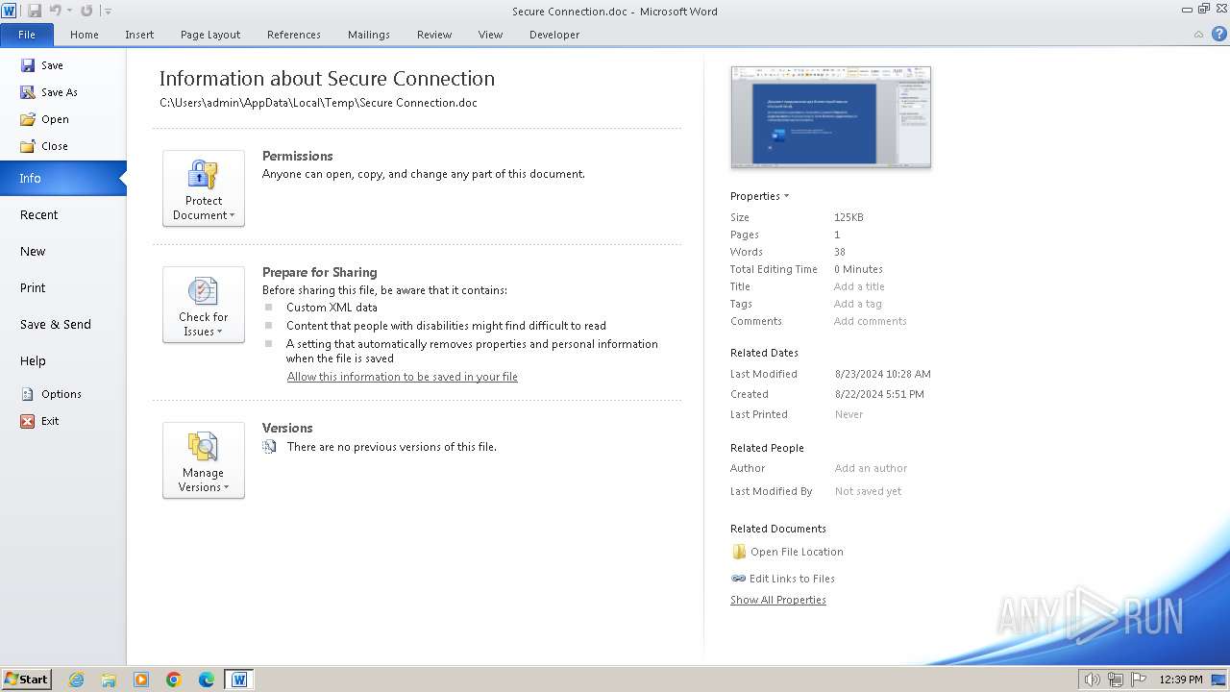Viewport: 1230px width, 692px height.
Task: Open File Explorer from the taskbar
Action: pos(109,680)
